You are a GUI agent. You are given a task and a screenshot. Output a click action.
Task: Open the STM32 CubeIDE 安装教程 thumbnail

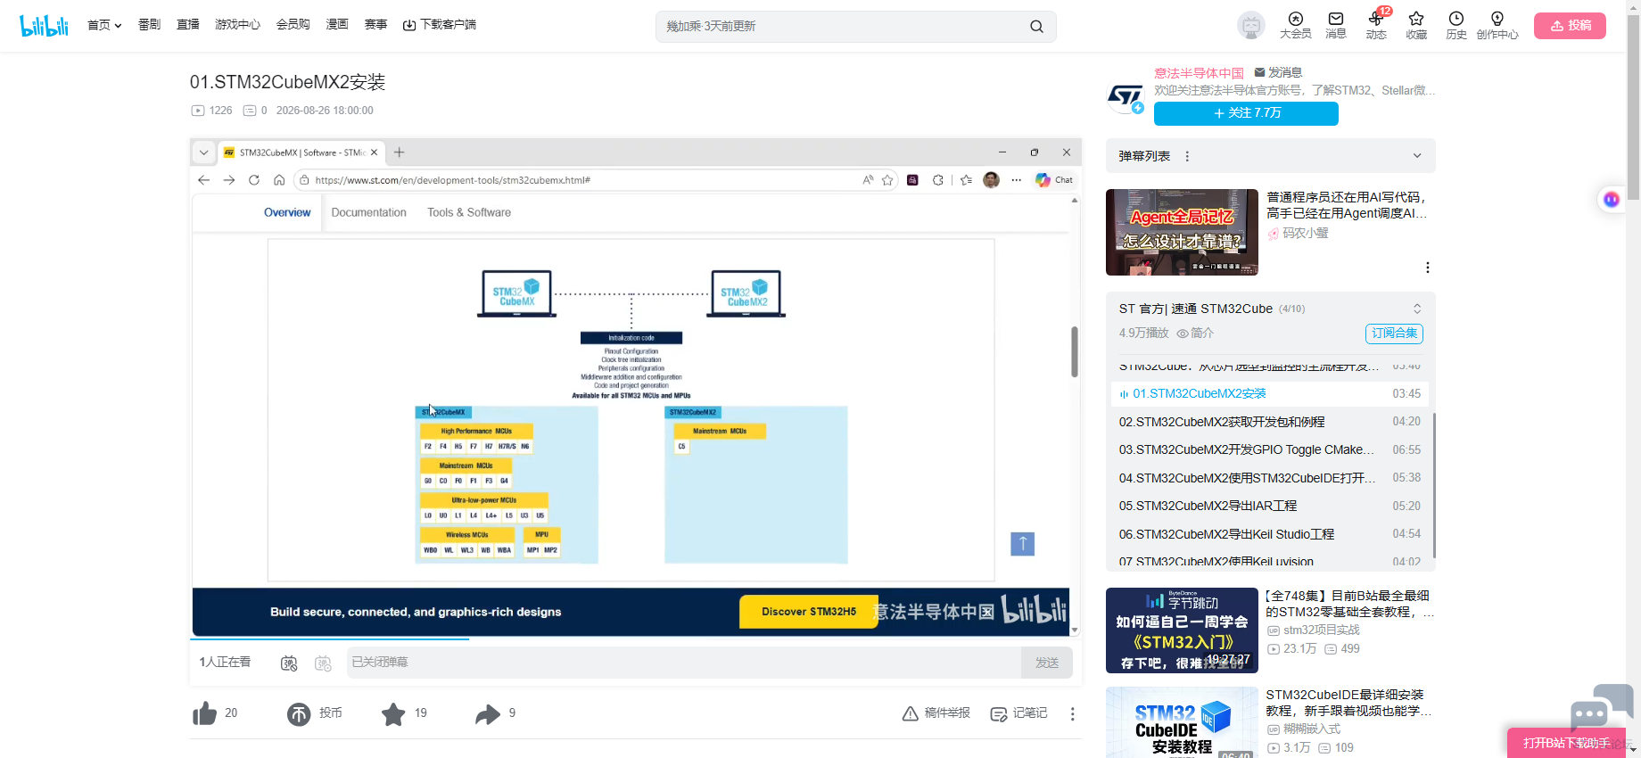click(1182, 722)
